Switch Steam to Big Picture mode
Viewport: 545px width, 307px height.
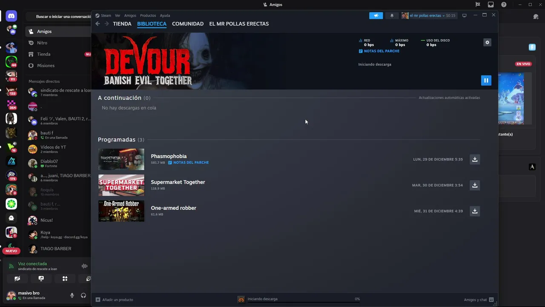[x=464, y=15]
